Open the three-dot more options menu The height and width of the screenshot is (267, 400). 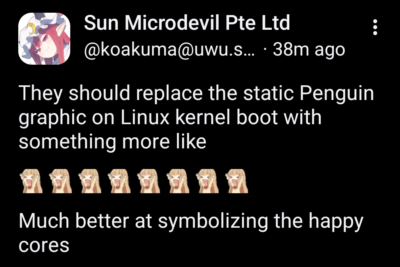click(x=375, y=27)
